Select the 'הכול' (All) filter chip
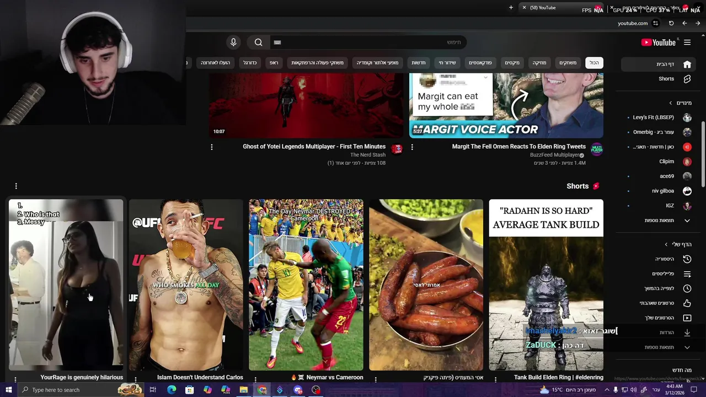The image size is (706, 397). click(594, 63)
